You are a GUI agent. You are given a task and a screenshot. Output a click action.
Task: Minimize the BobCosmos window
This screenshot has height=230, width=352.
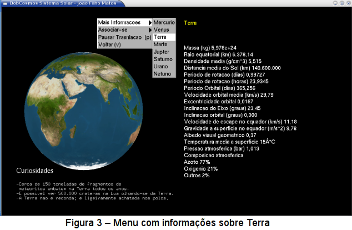335,3
